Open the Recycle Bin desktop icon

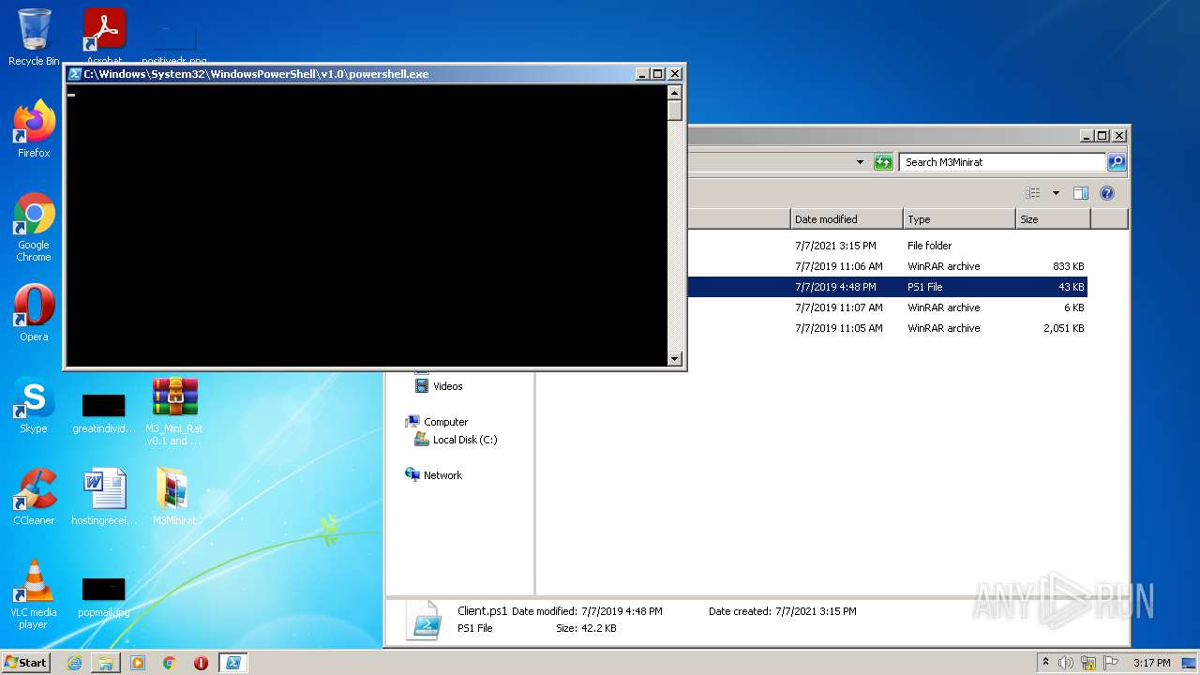pyautogui.click(x=34, y=37)
